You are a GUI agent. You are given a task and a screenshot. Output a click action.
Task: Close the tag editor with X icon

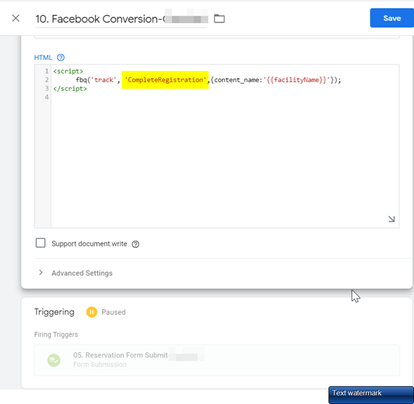pyautogui.click(x=16, y=18)
